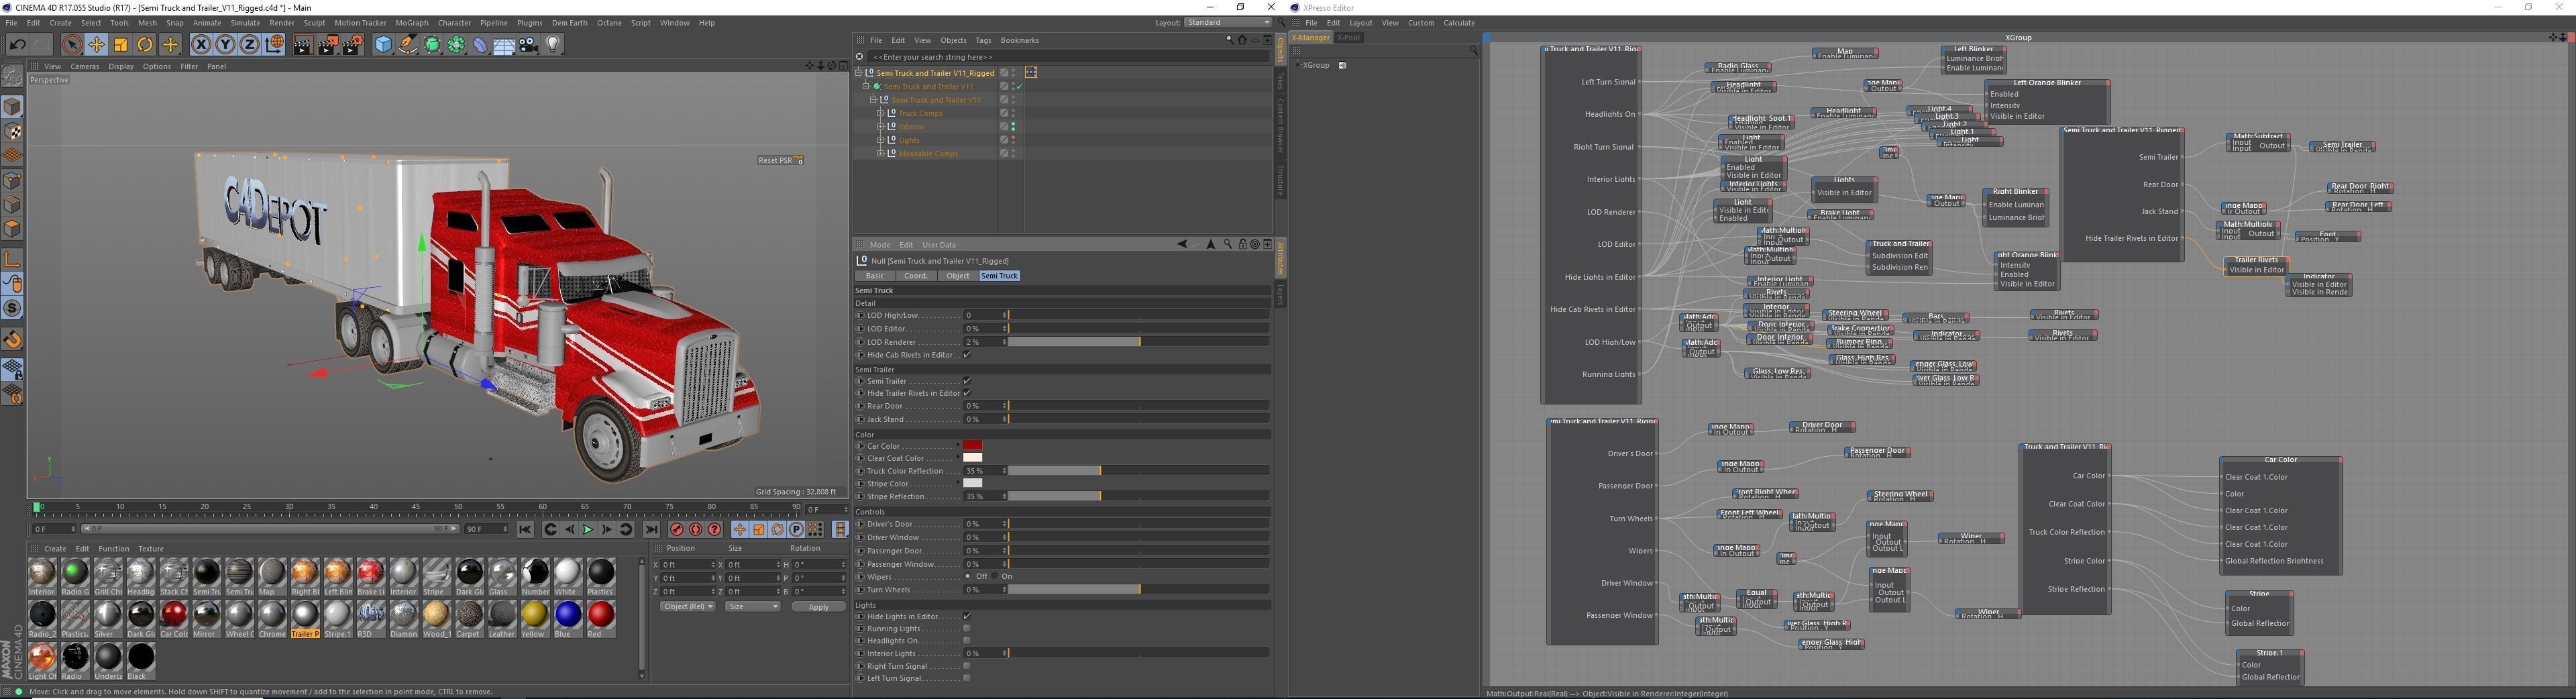Click Record Active Objects keyframe button
This screenshot has height=699, width=2576.
point(677,530)
